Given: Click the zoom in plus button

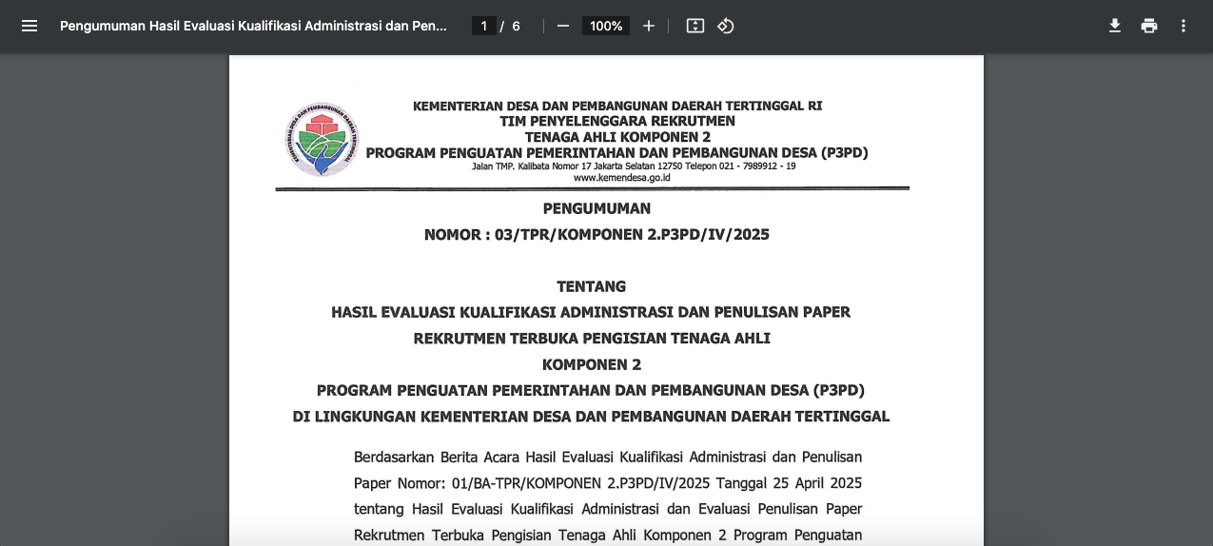Looking at the screenshot, I should tap(649, 26).
